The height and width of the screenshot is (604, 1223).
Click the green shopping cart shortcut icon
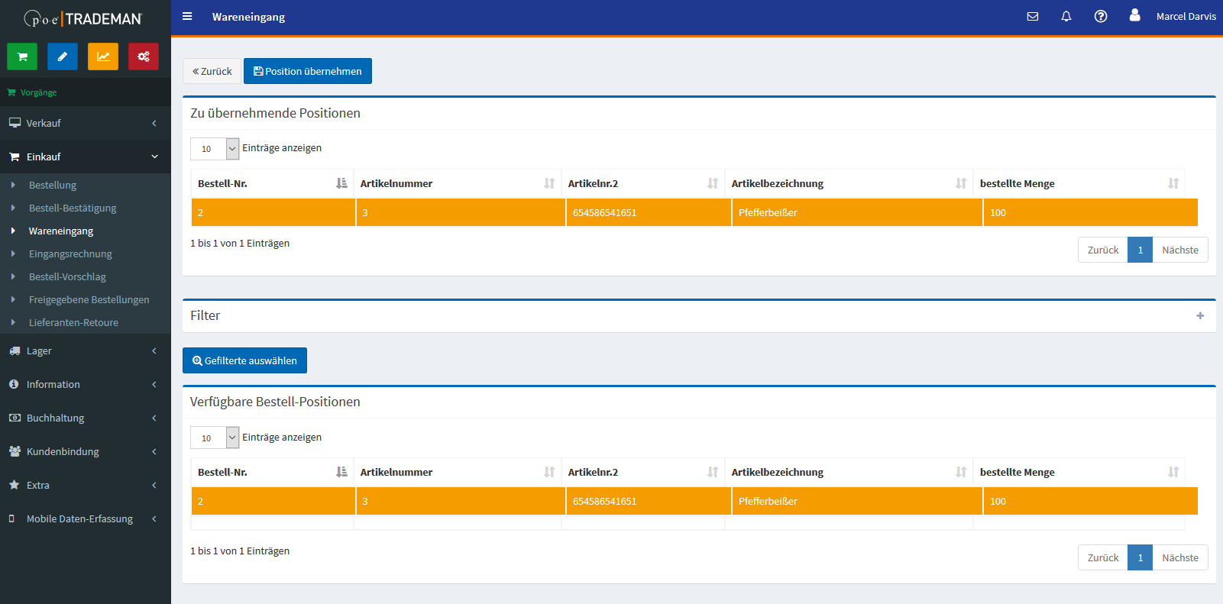(22, 57)
